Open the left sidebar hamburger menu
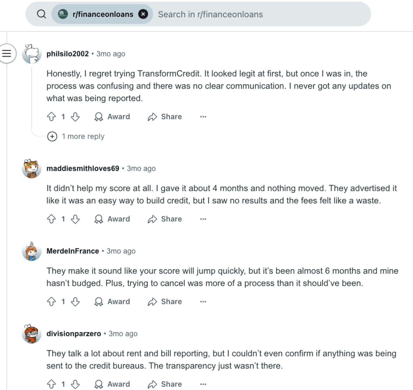 [x=7, y=53]
